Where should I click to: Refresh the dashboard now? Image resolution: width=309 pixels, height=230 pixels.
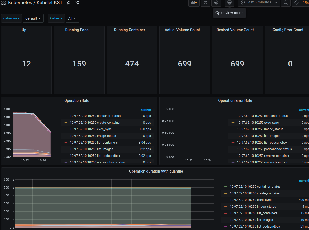tap(296, 3)
